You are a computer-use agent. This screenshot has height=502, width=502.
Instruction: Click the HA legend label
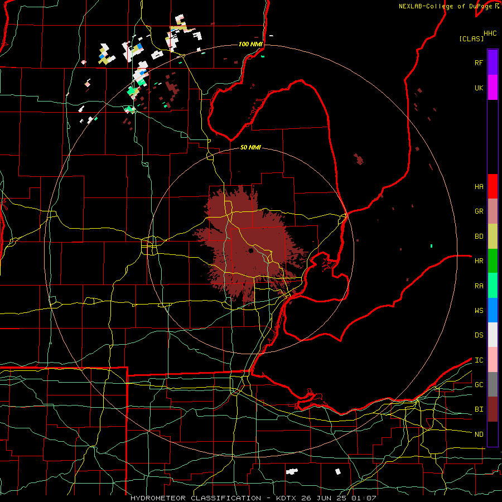479,187
